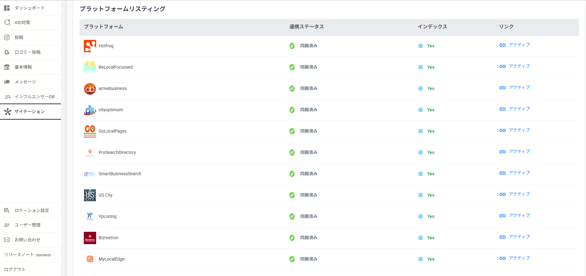Screen dimensions: 586x276
Task: Click the US City logo
Action: click(90, 195)
